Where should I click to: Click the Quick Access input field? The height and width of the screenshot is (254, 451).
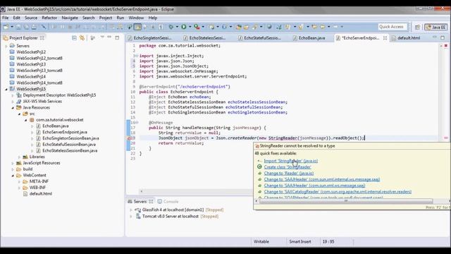point(393,27)
